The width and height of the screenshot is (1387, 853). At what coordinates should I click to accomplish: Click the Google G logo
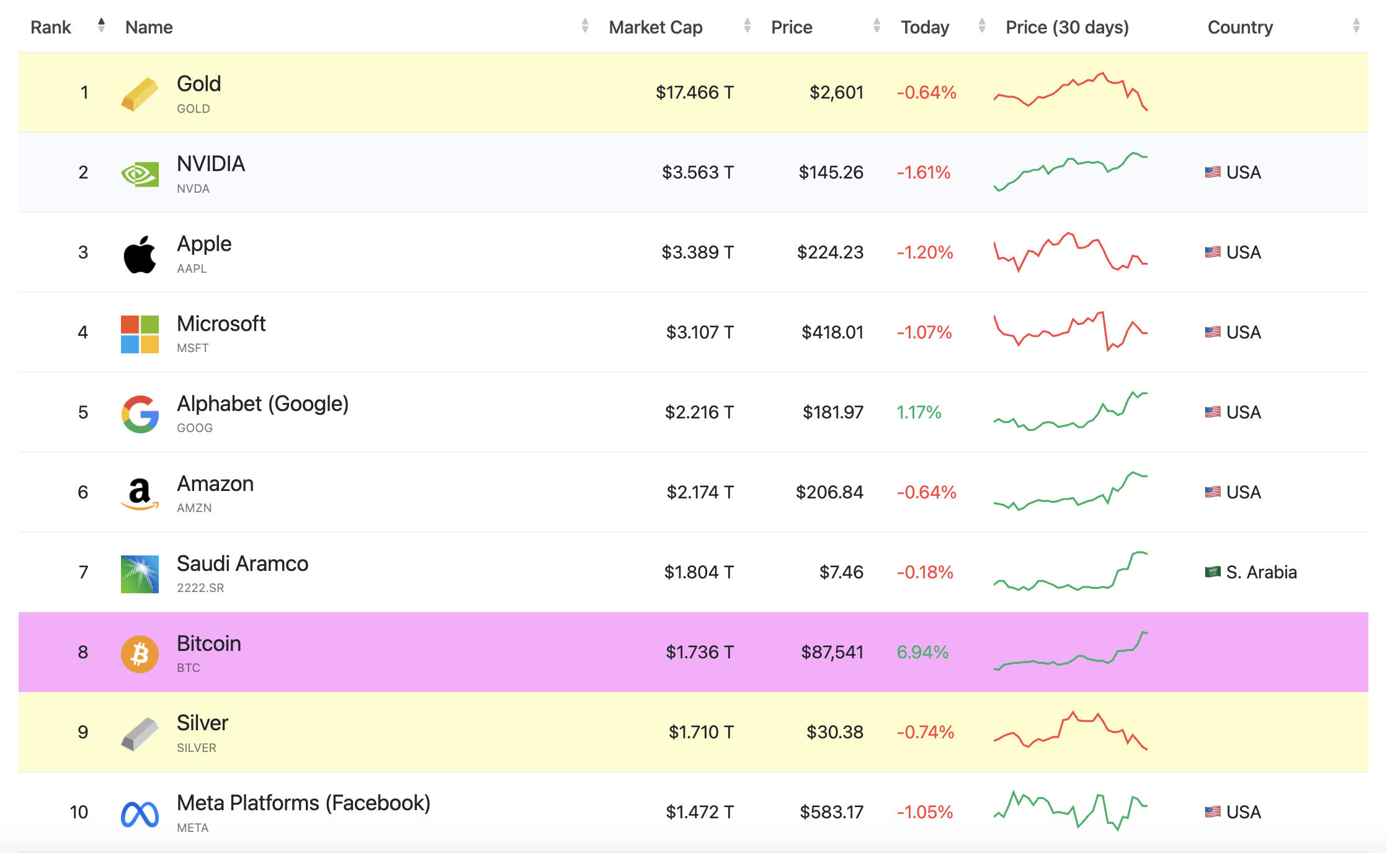tap(140, 414)
